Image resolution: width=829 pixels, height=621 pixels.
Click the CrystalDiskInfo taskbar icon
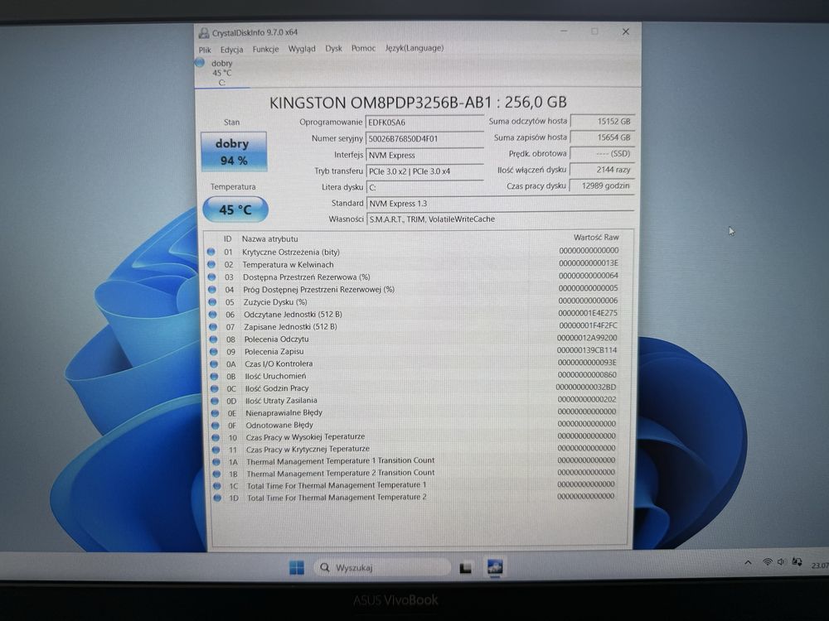pyautogui.click(x=495, y=568)
